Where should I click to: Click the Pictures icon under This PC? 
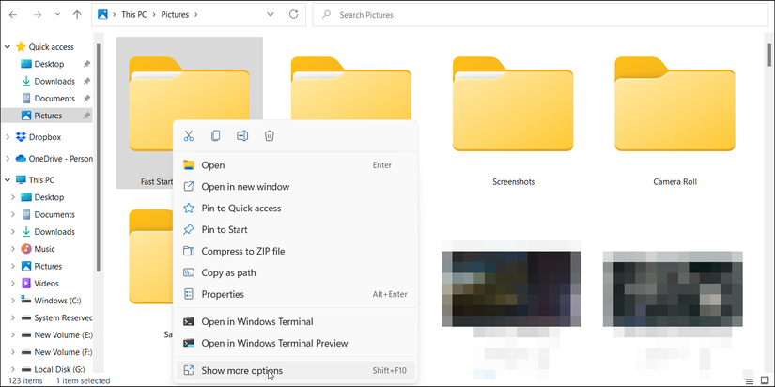coord(26,267)
